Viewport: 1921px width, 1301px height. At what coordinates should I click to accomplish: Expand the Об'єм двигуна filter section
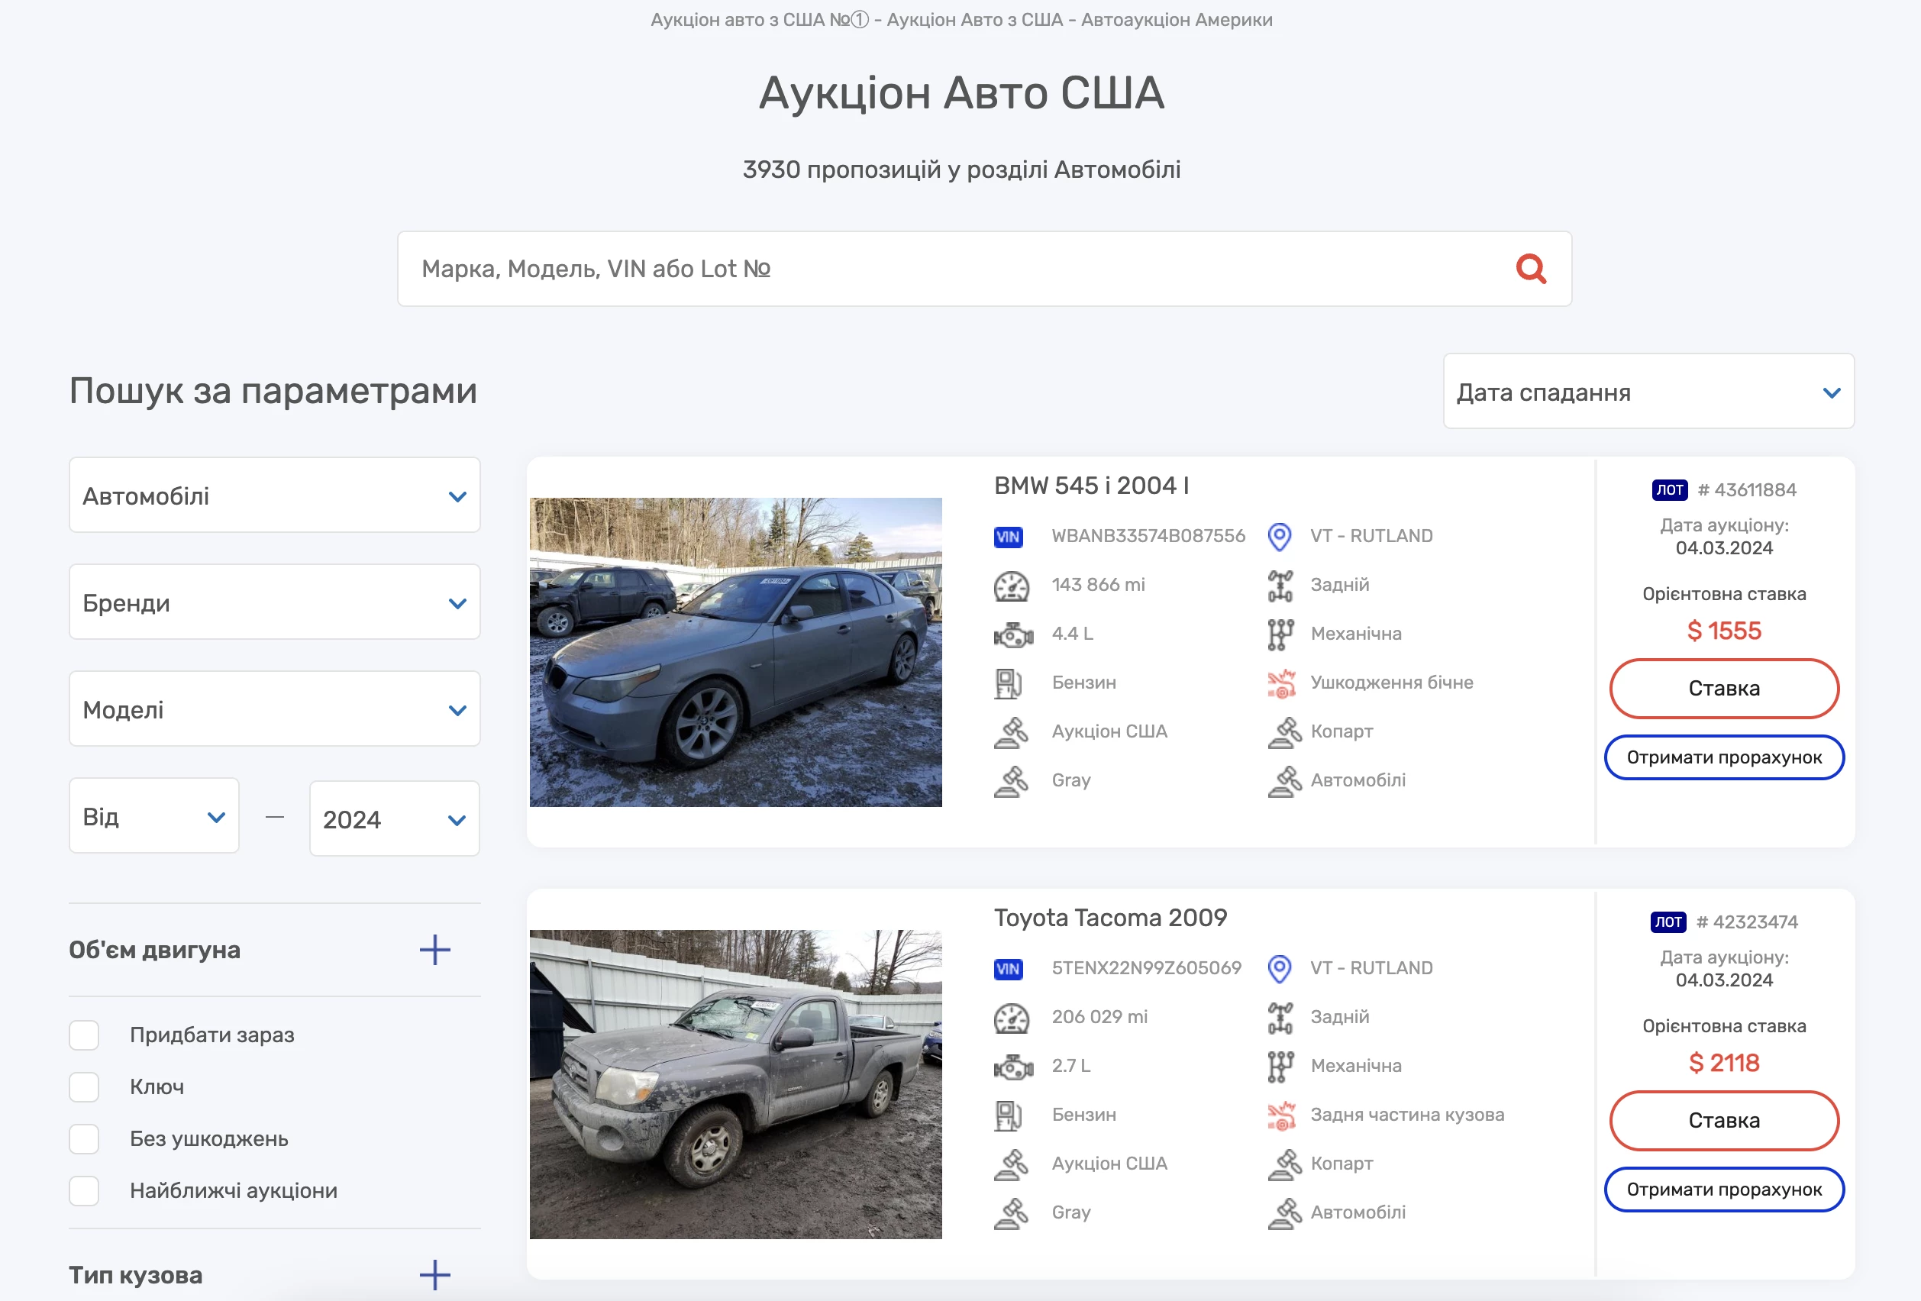click(434, 950)
